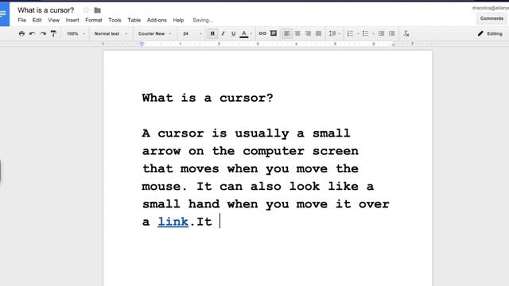This screenshot has width=509, height=286.
Task: Insert a comment from the toolbar
Action: click(274, 33)
